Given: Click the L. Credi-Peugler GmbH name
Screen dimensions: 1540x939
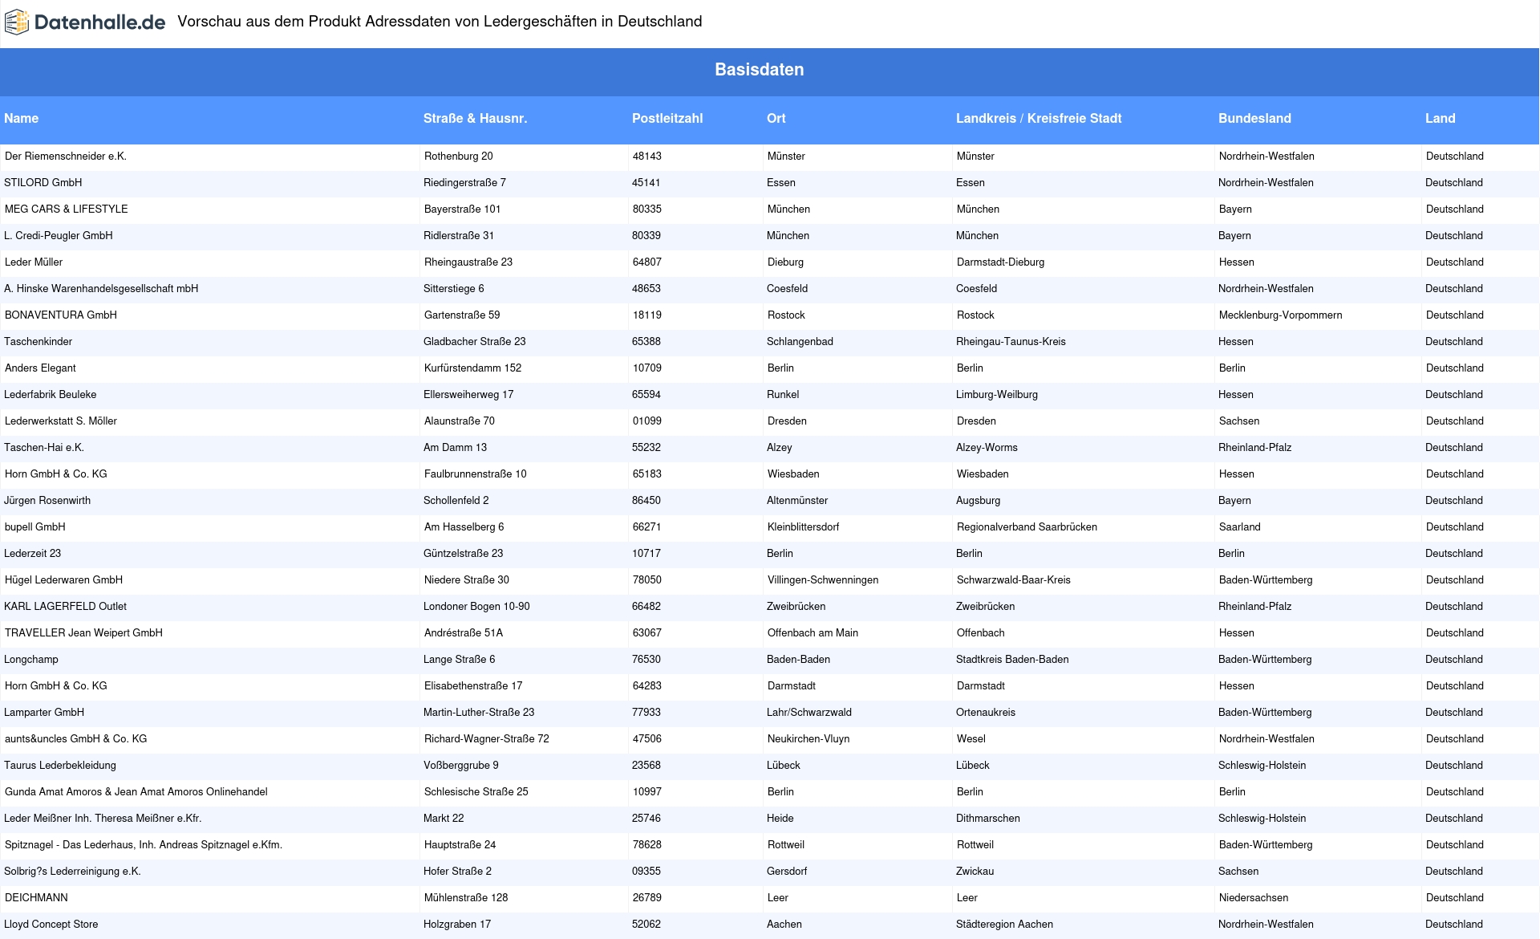Looking at the screenshot, I should pos(59,235).
